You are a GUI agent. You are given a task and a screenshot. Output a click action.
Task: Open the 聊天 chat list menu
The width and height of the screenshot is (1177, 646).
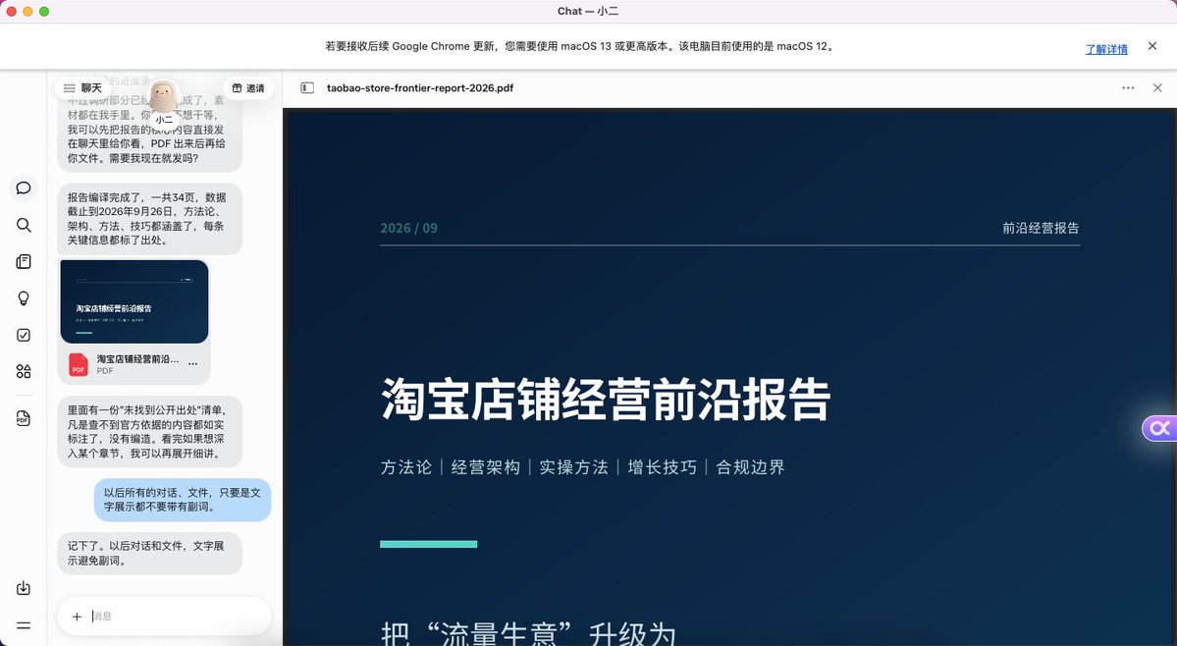pos(82,87)
